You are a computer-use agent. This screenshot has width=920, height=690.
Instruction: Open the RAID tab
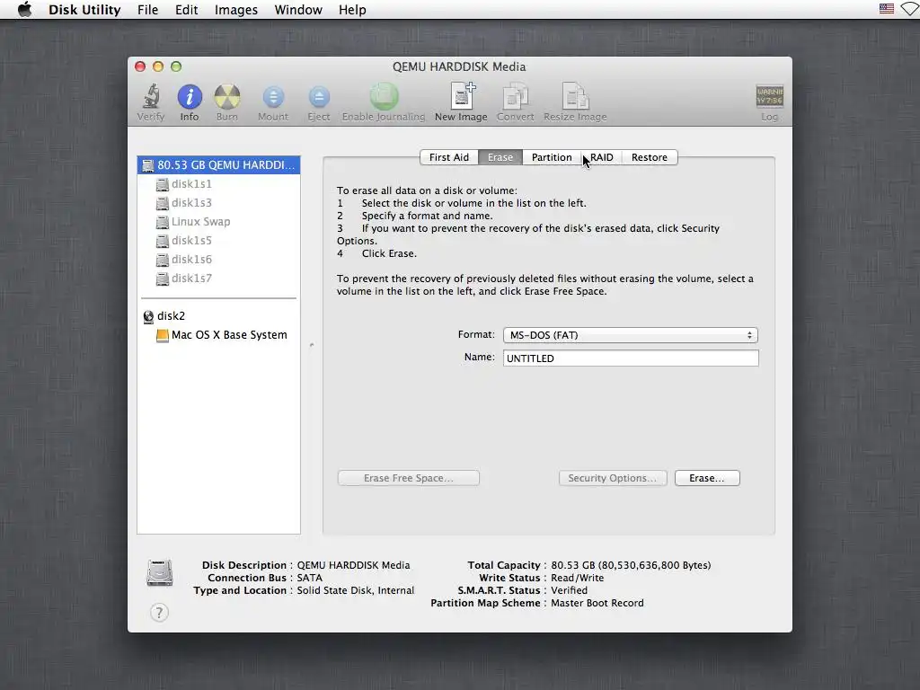[601, 157]
